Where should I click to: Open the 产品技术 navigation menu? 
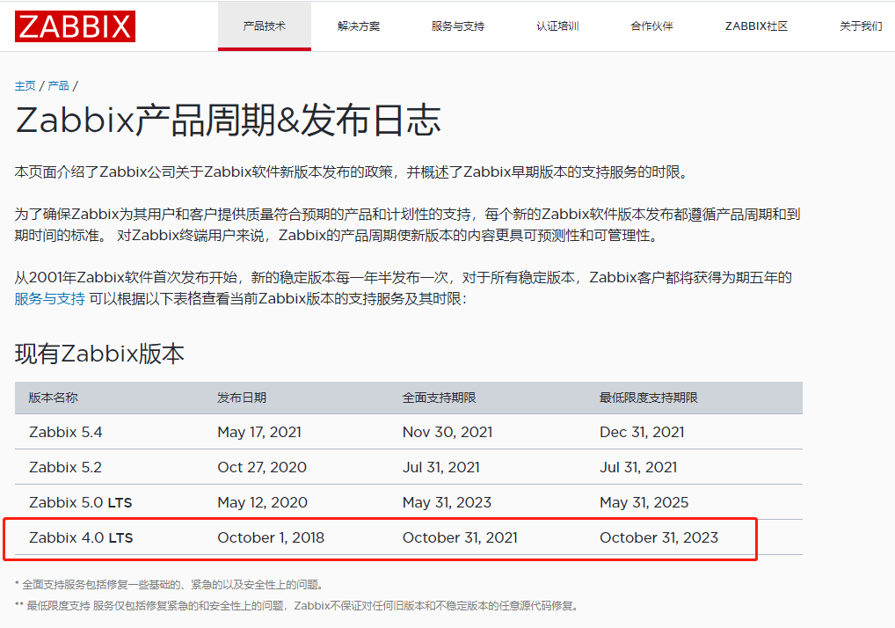(x=264, y=26)
